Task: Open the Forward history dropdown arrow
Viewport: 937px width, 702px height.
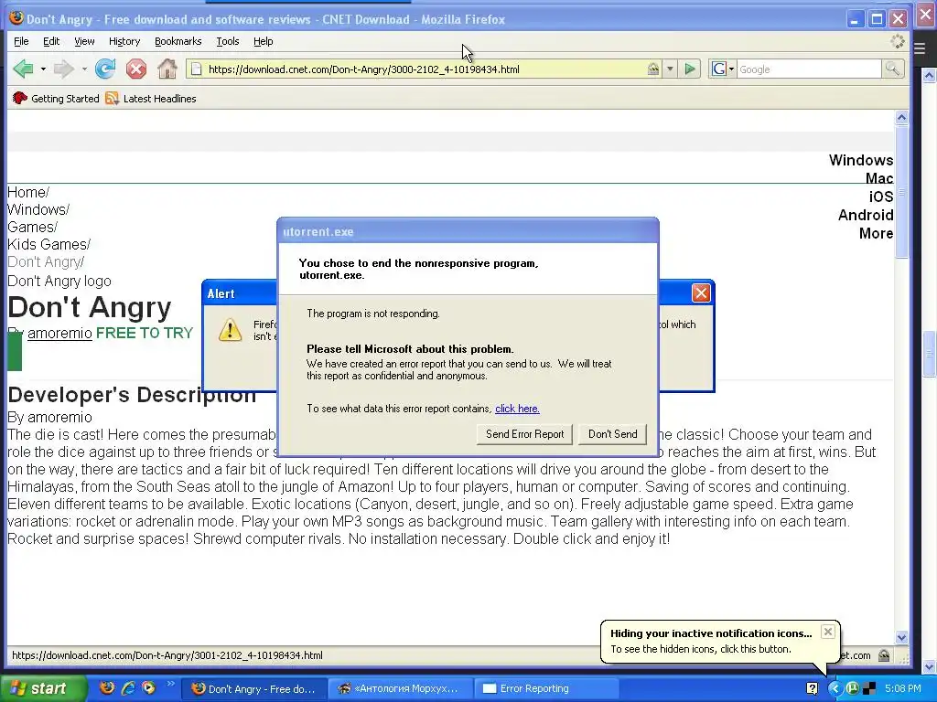Action: coord(84,69)
